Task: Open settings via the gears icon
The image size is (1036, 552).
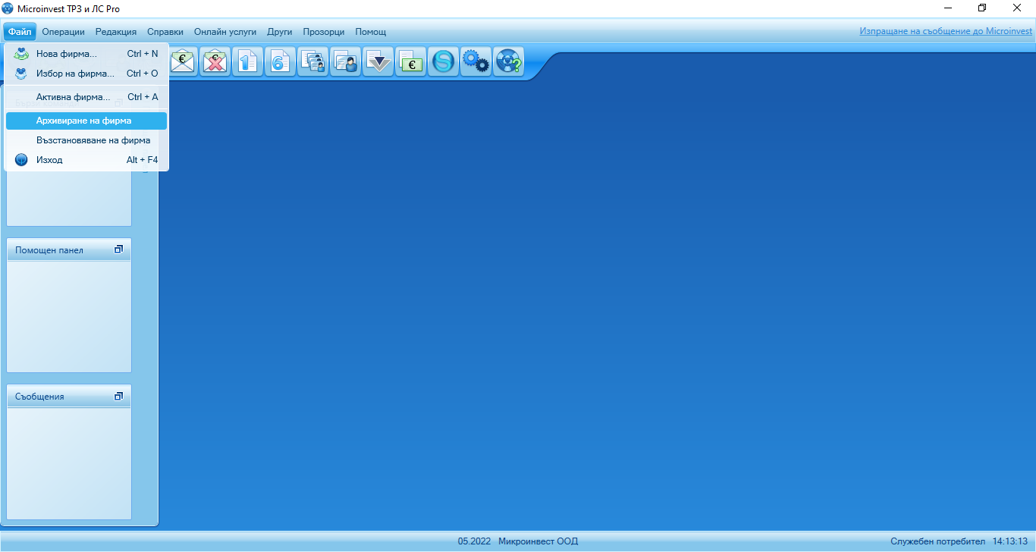Action: point(476,61)
